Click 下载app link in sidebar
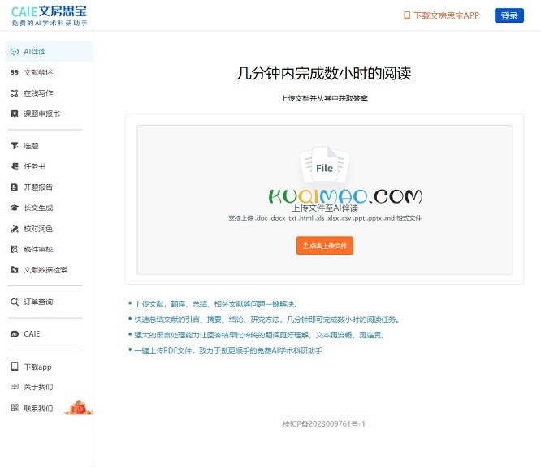541x472 pixels. [x=37, y=367]
